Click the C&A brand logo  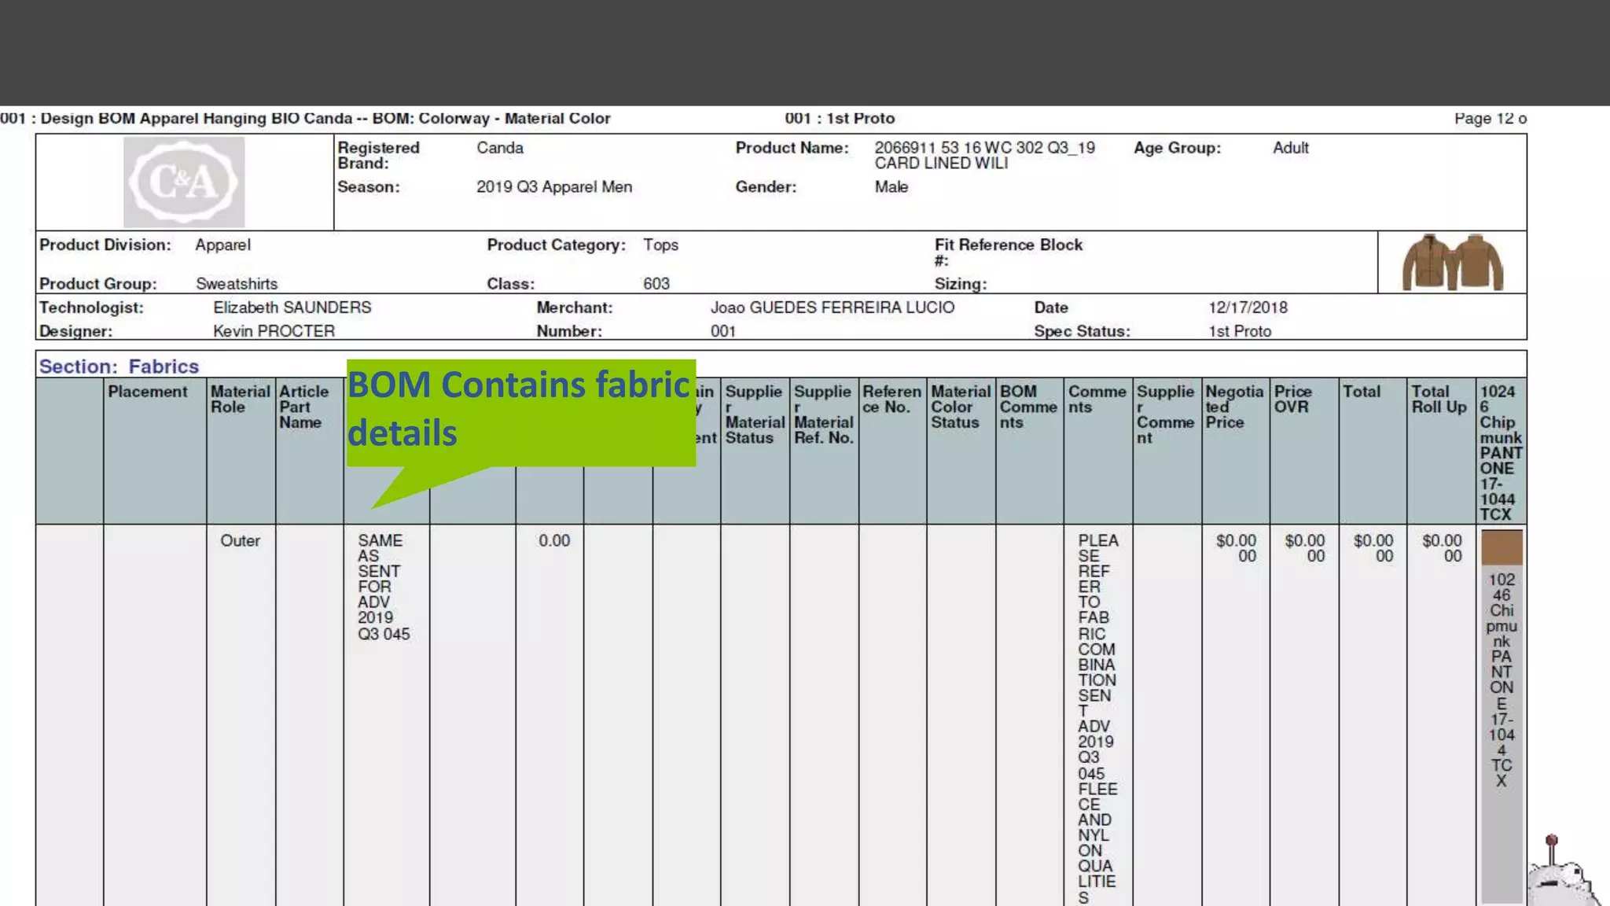point(184,182)
